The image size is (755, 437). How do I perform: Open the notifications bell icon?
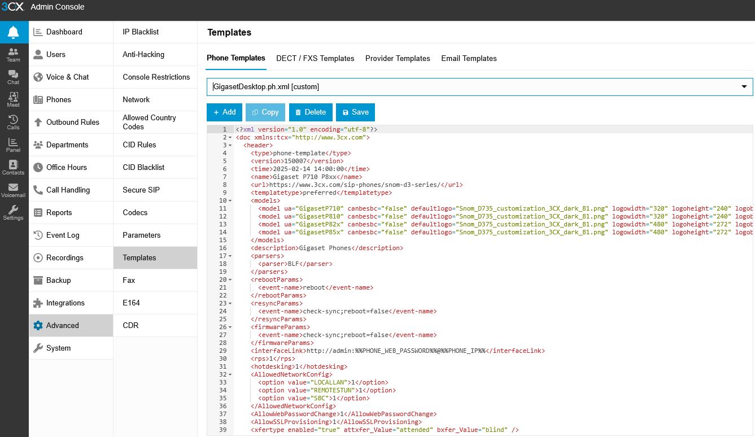(x=14, y=32)
